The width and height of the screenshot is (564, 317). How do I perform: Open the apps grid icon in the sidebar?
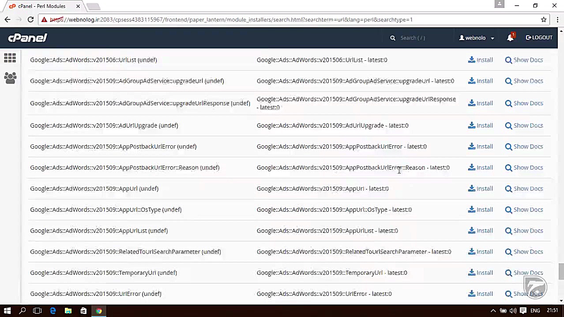click(x=10, y=58)
